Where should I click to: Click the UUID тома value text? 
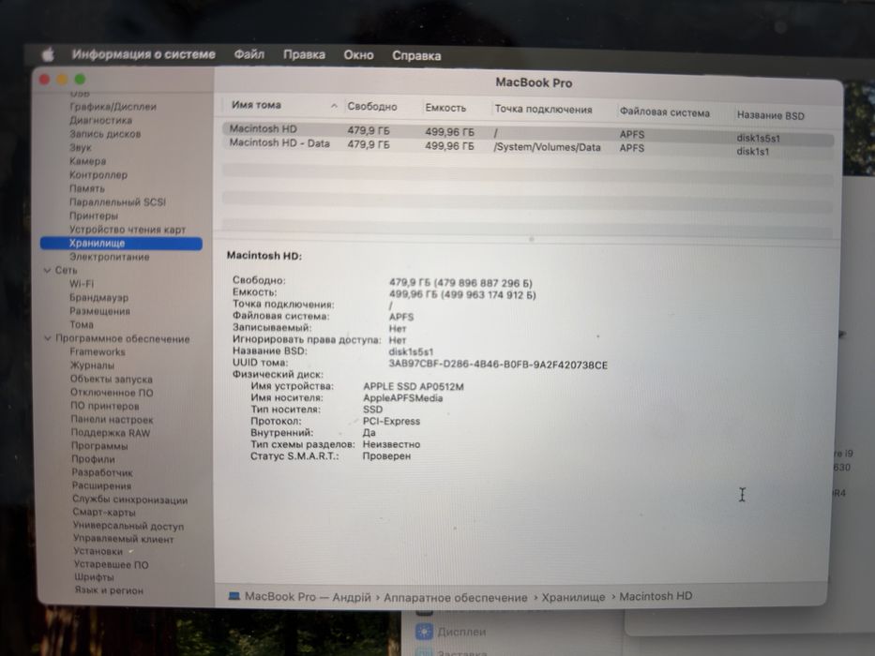tap(498, 365)
